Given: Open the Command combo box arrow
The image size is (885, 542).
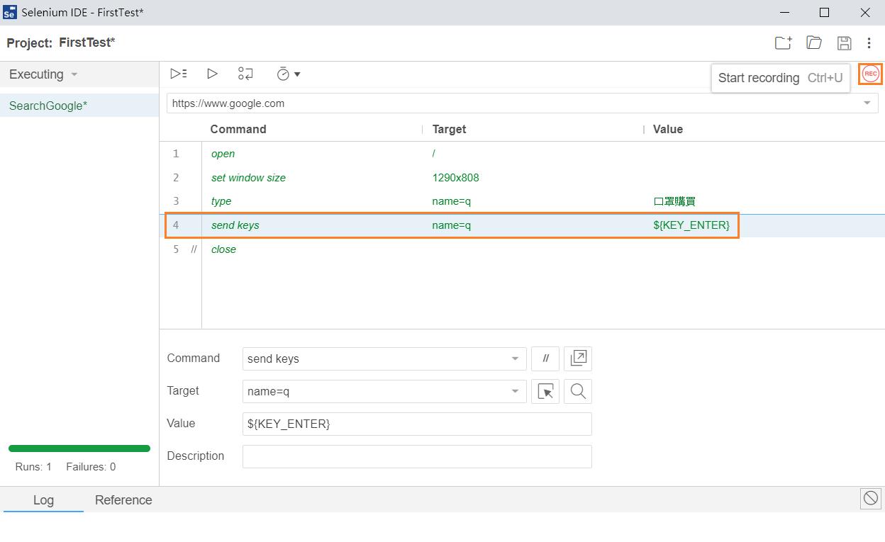Looking at the screenshot, I should (516, 358).
